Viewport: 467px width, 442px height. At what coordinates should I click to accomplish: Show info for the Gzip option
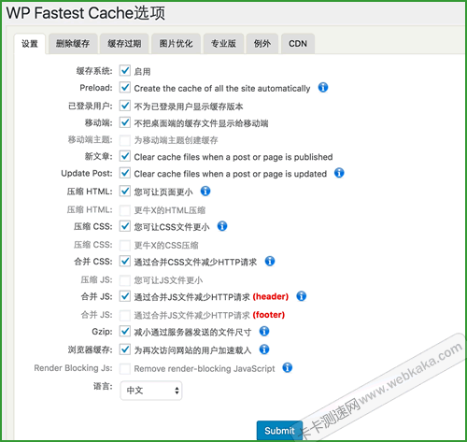(x=264, y=331)
